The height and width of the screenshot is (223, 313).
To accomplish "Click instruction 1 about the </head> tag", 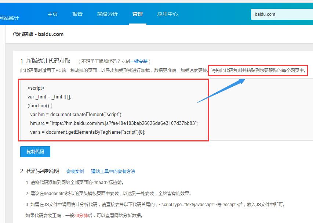I will tap(75, 183).
